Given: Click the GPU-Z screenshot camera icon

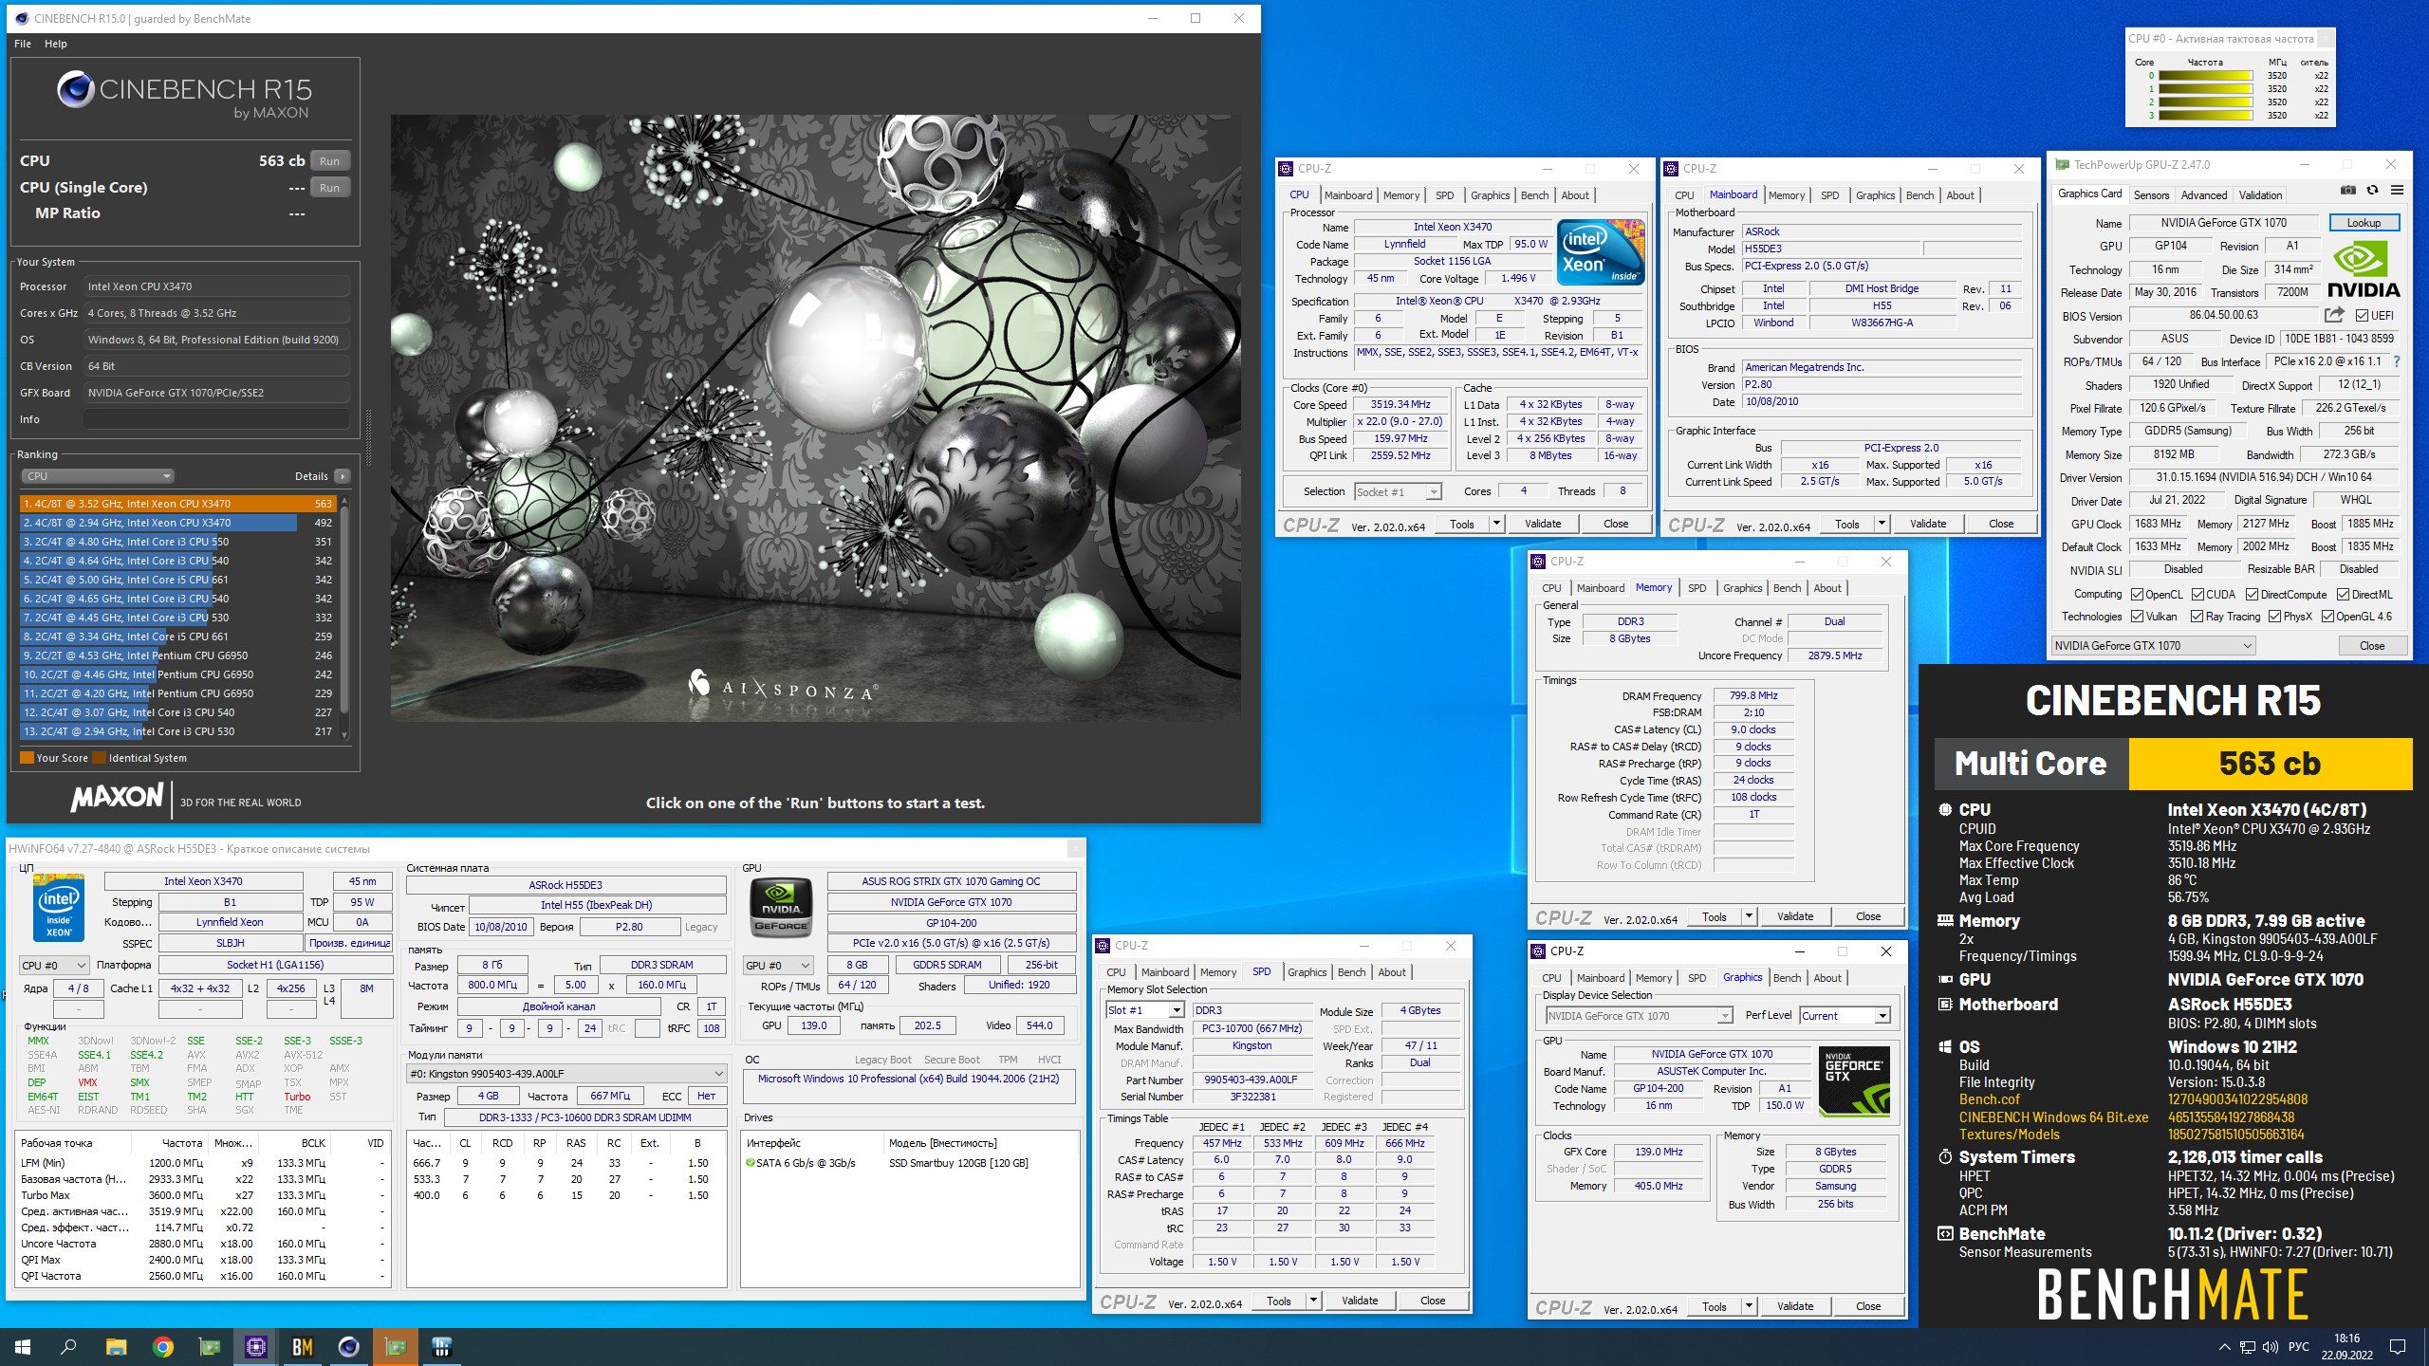Looking at the screenshot, I should [2347, 191].
